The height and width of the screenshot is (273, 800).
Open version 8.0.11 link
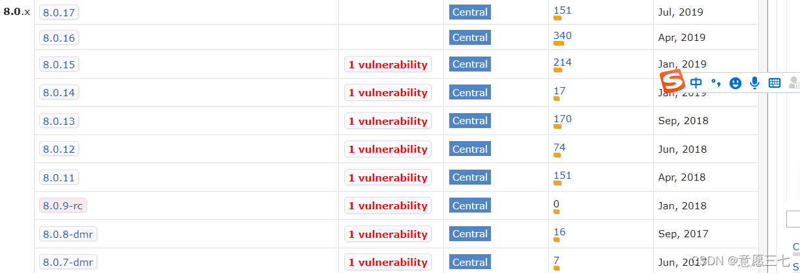[59, 177]
